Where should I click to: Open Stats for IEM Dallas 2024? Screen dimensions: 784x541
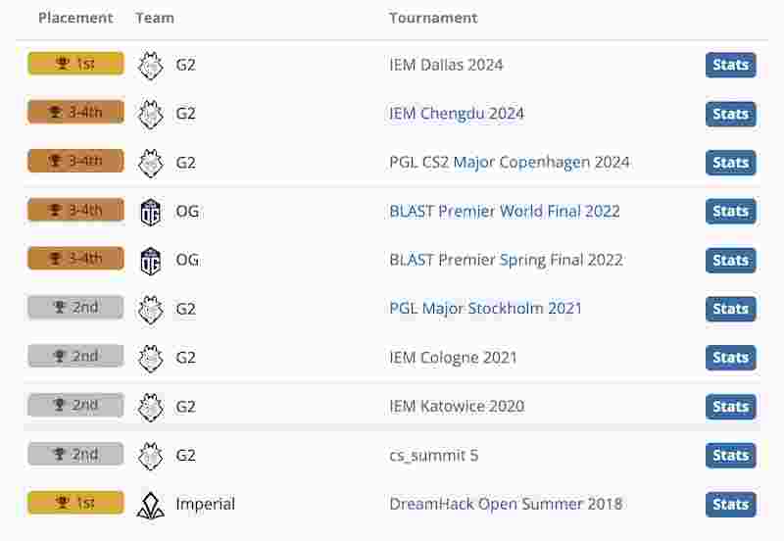pos(730,65)
